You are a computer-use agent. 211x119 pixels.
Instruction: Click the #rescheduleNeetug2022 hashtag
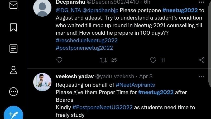[87, 40]
